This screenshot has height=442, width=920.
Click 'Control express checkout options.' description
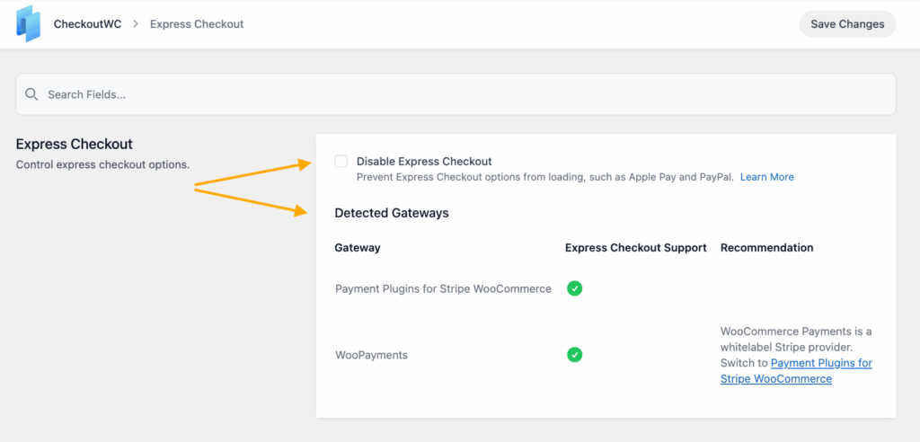(x=102, y=164)
